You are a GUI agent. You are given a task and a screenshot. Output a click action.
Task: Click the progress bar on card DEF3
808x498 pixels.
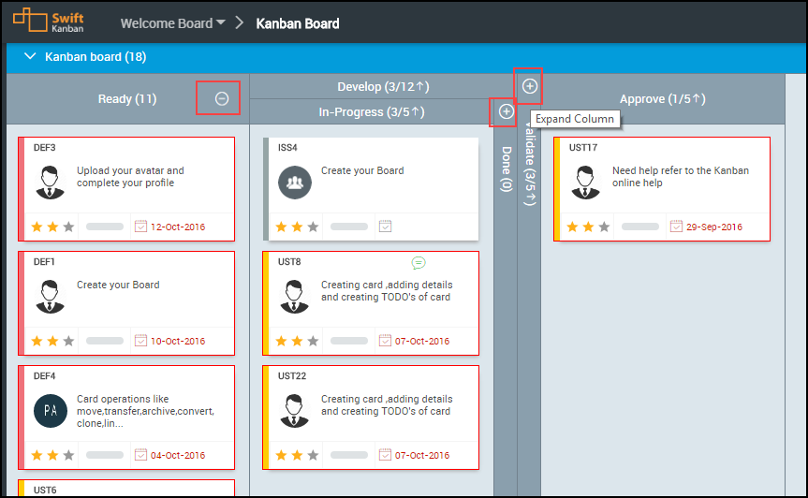click(105, 227)
